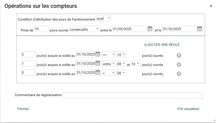This screenshot has height=123, width=216.
Task: Click the Prise de days input field
Action: pyautogui.click(x=41, y=29)
